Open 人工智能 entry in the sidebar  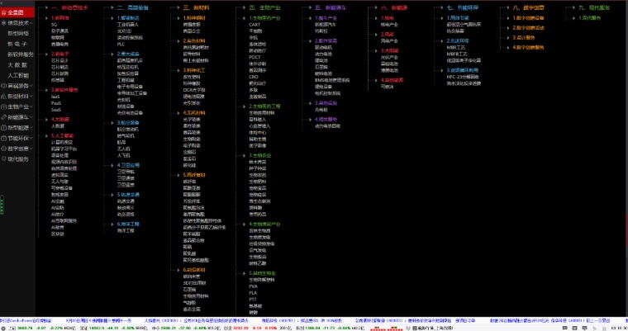point(18,75)
